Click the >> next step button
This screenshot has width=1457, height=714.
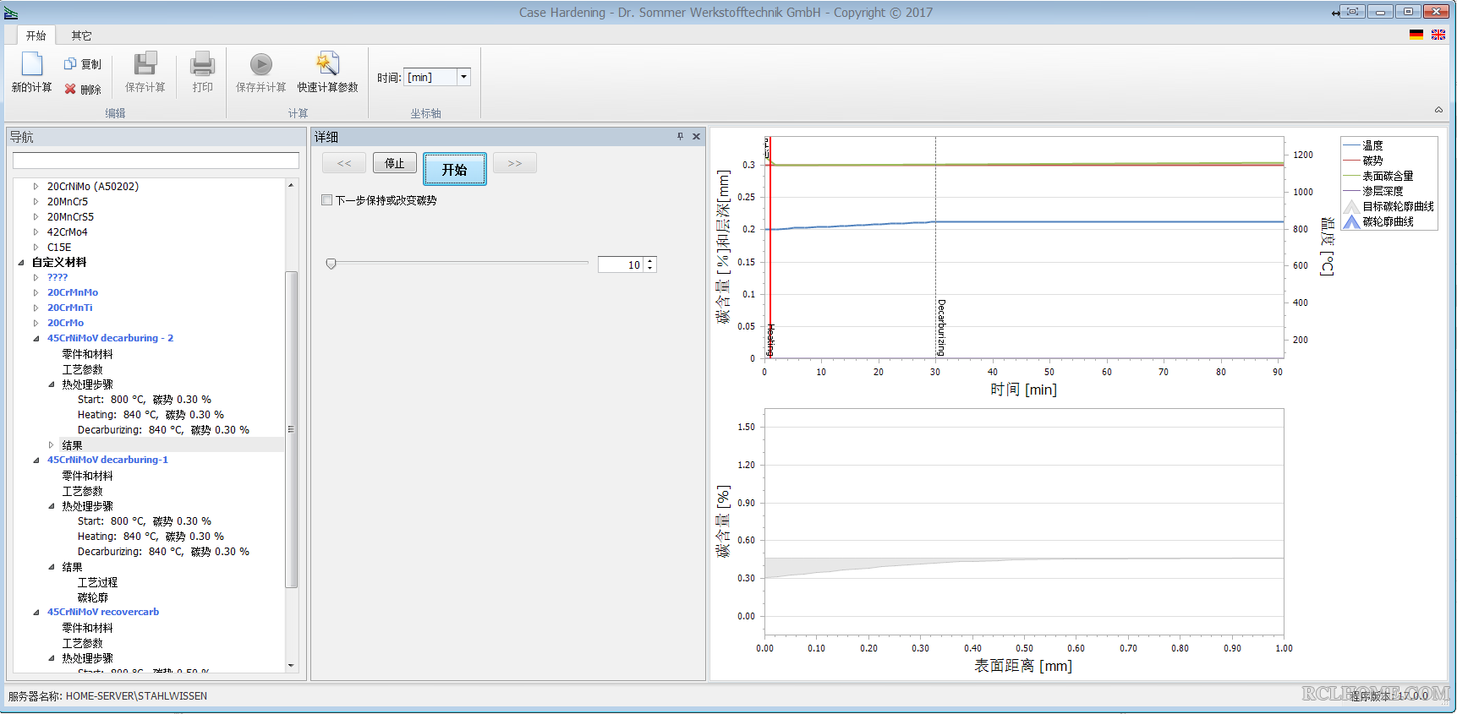515,163
